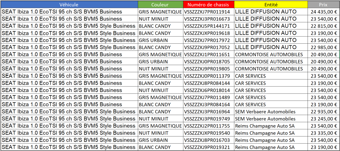This screenshot has width=340, height=151.
Task: Select the chassis cell VSSZZZKJ3PR016964
Action: (209, 112)
